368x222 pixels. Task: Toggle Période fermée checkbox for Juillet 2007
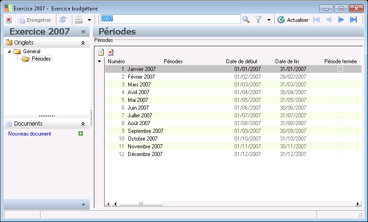pos(340,115)
